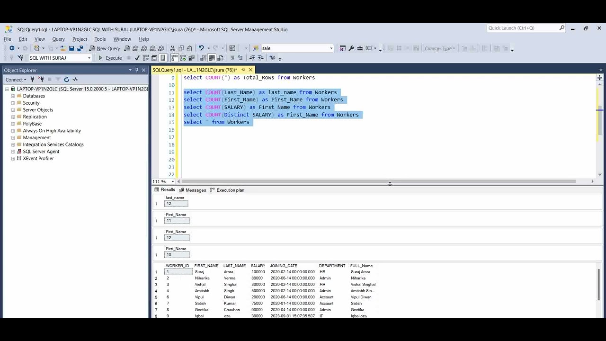Open Activity Monitor from Object Explorer toolbar
The width and height of the screenshot is (606, 341).
tap(75, 80)
